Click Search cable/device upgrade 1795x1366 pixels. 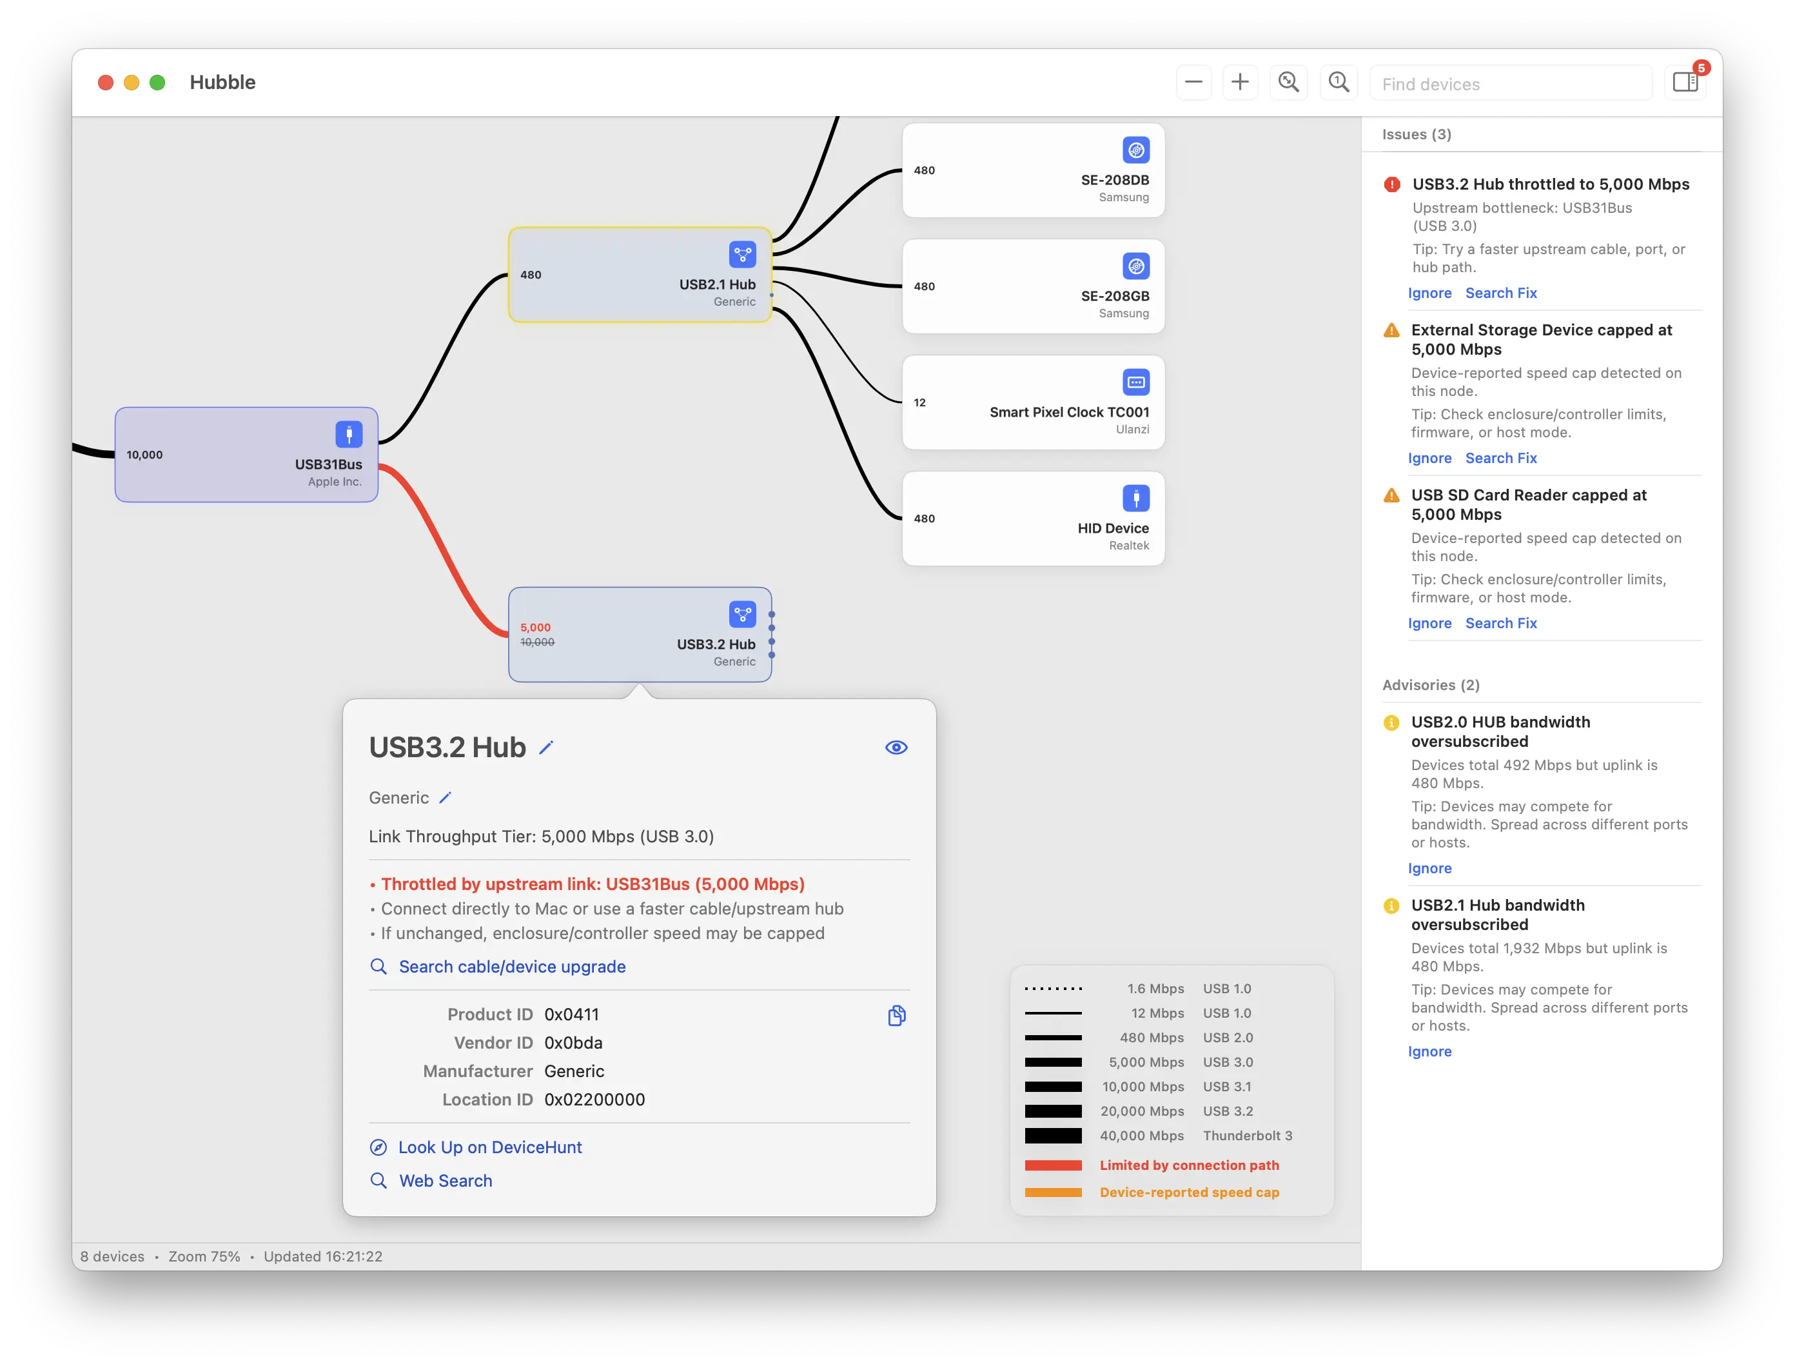click(511, 966)
